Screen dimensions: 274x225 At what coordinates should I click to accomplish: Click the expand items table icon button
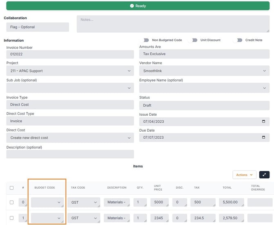[264, 175]
